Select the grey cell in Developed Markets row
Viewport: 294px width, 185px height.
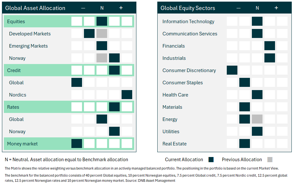point(102,34)
